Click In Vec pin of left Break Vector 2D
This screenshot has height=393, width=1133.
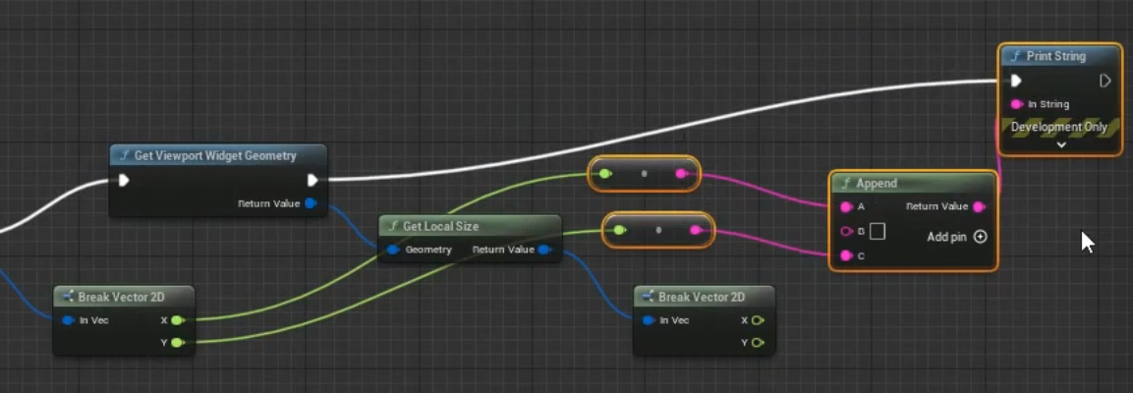(x=68, y=320)
